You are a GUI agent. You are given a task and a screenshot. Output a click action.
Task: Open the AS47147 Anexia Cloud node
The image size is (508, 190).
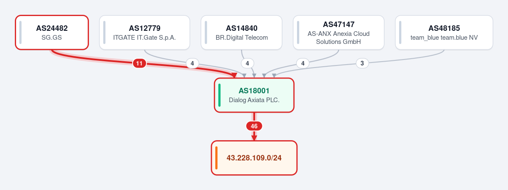click(x=339, y=33)
